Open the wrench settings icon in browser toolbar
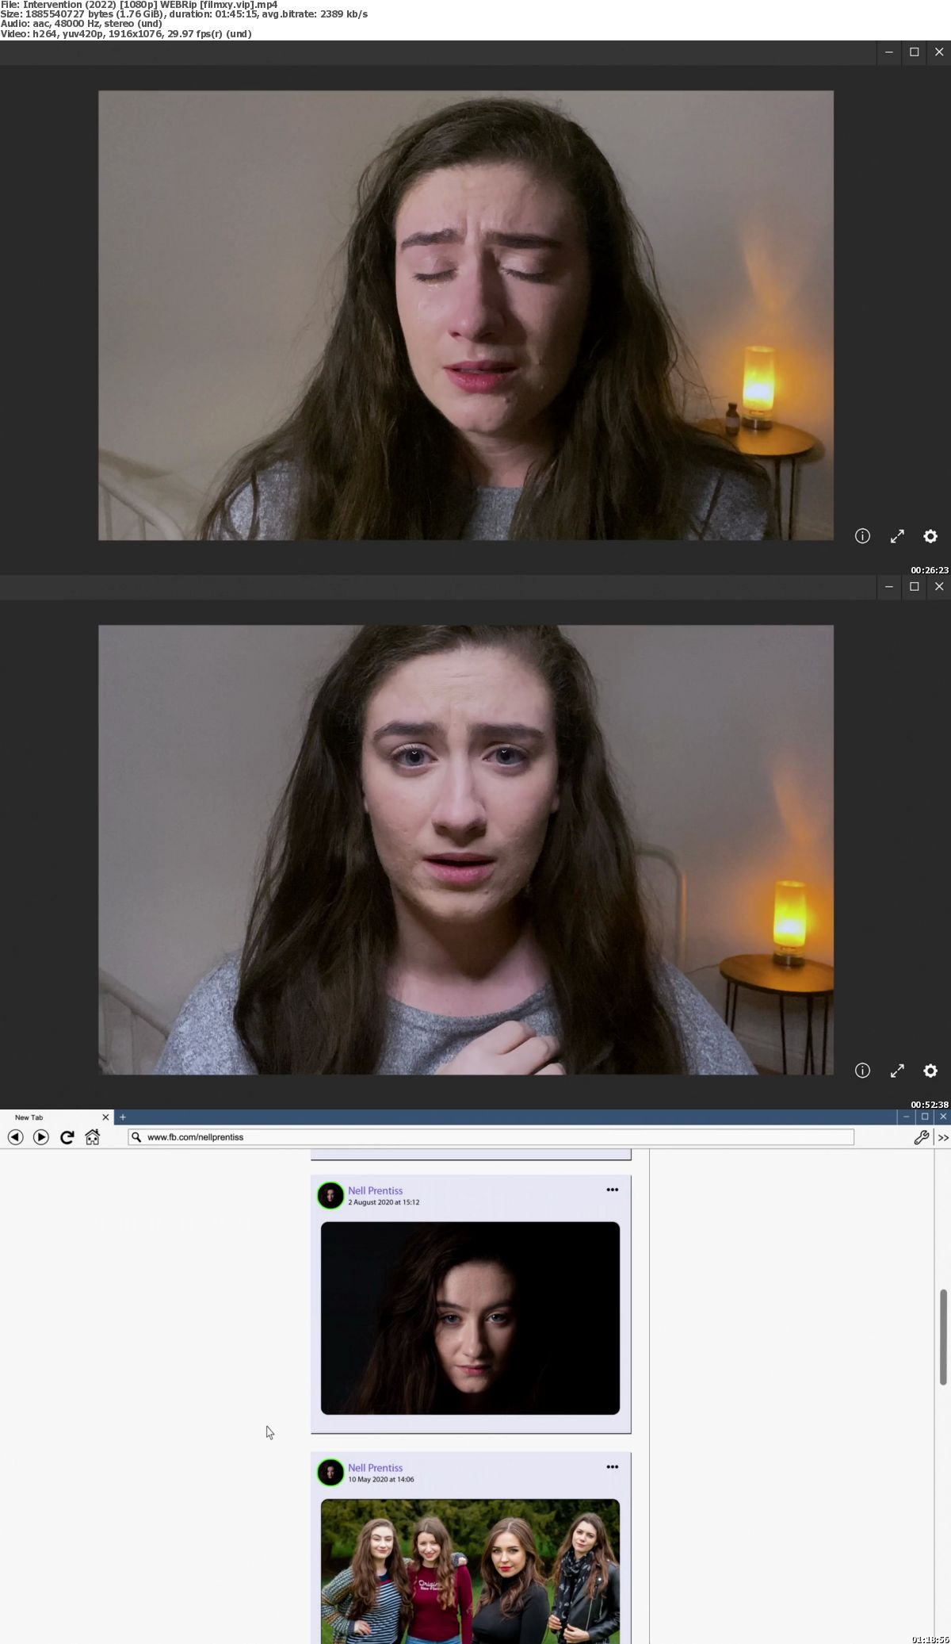 [921, 1137]
